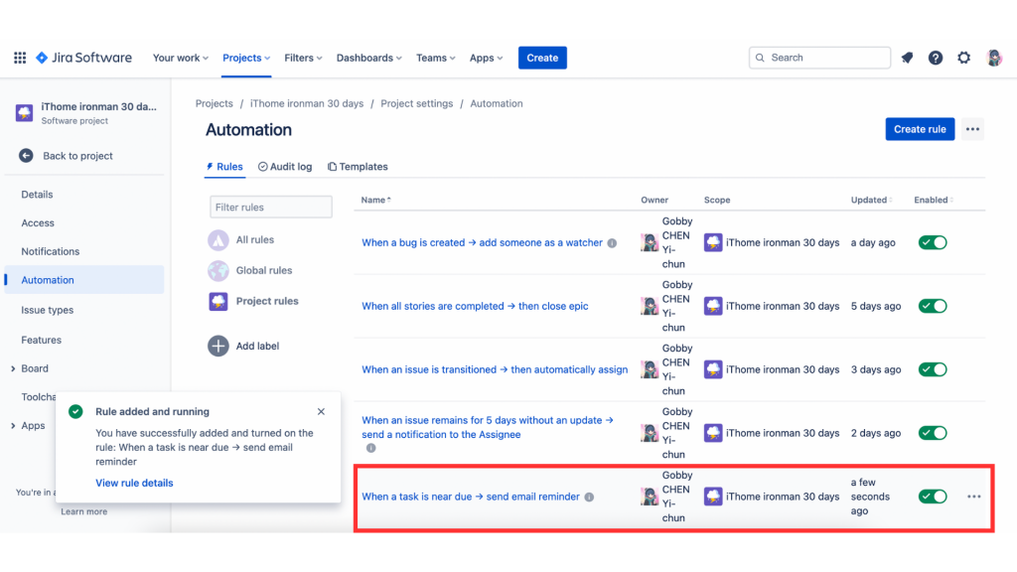The image size is (1017, 572).
Task: Sort rules by Name column
Action: click(x=376, y=200)
